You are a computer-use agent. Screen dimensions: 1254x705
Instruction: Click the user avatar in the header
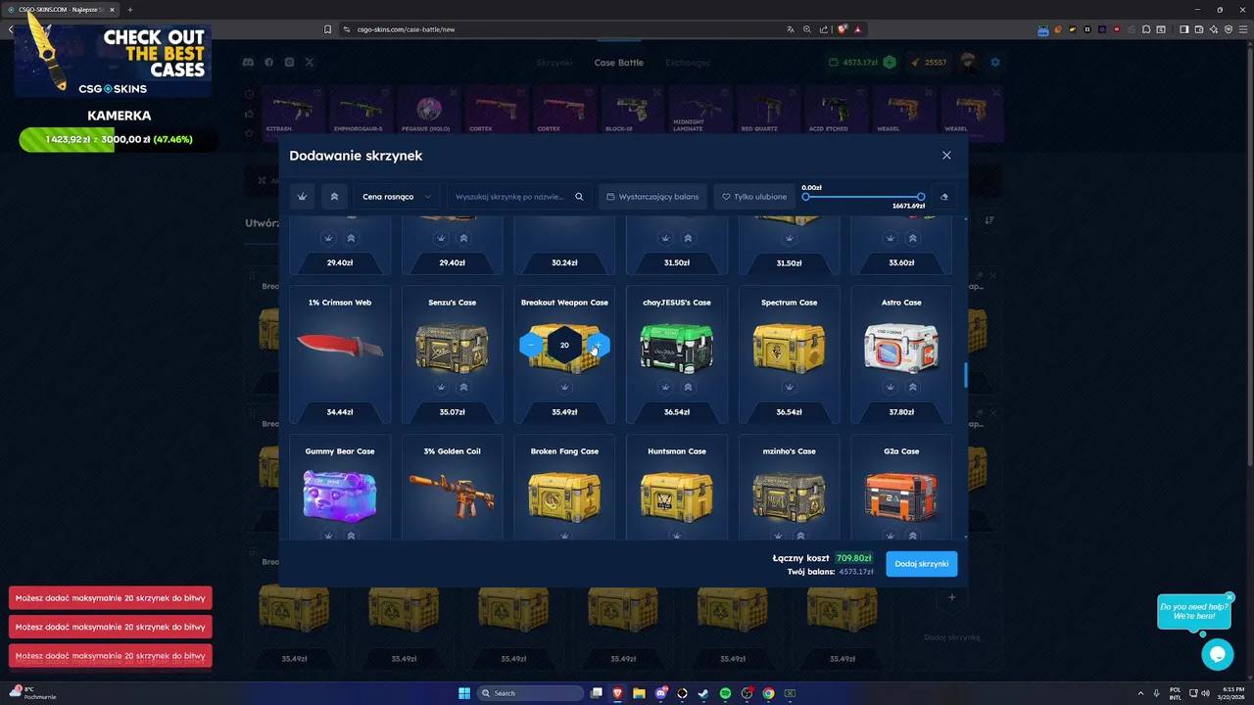click(x=968, y=63)
